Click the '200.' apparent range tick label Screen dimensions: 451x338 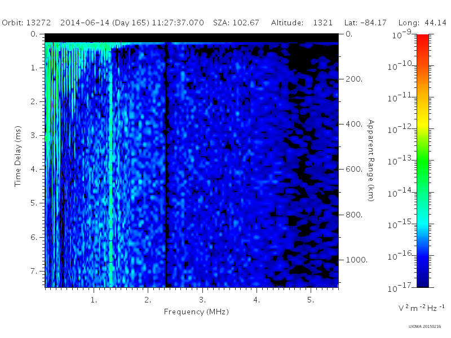pos(354,79)
